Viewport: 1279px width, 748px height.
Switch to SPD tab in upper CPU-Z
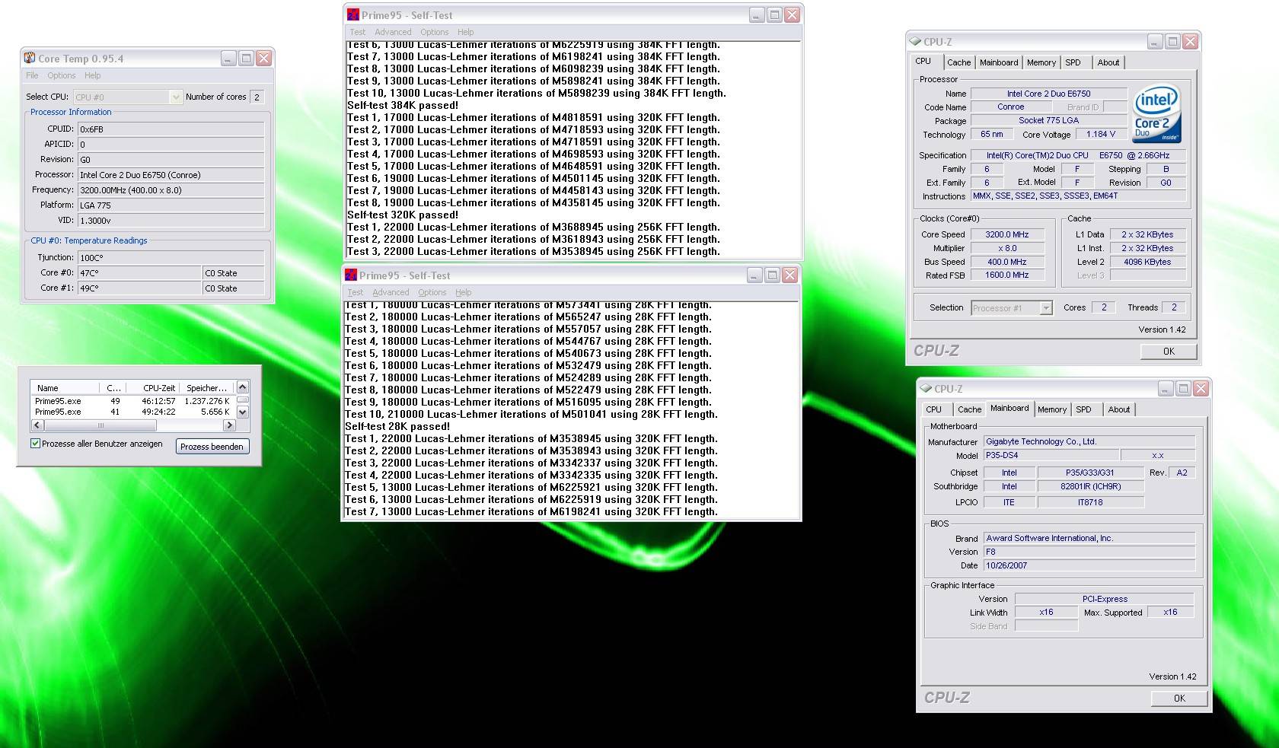[1073, 62]
